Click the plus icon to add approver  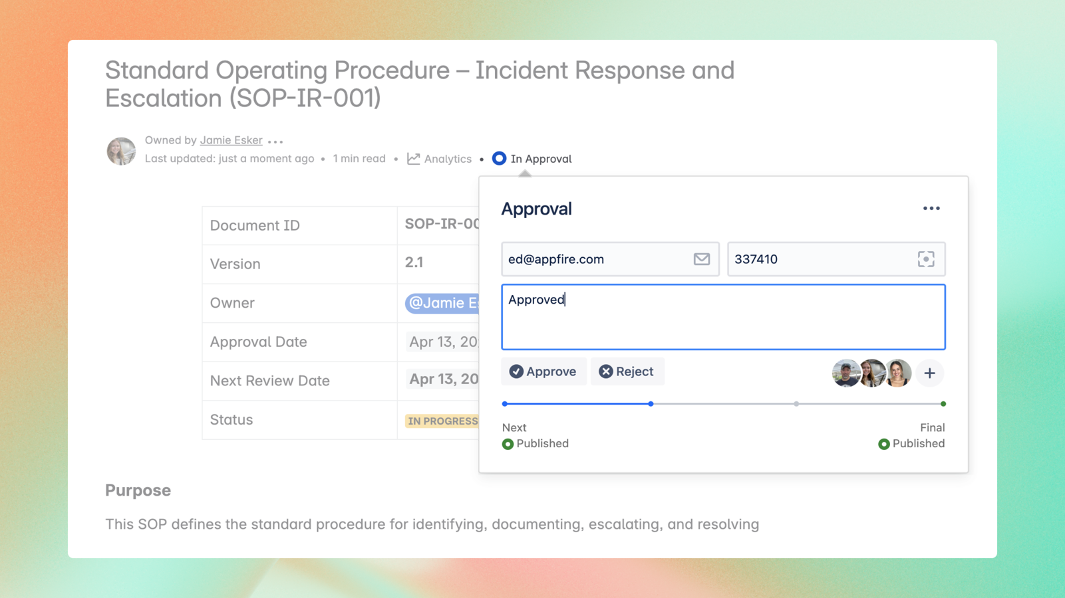click(929, 373)
